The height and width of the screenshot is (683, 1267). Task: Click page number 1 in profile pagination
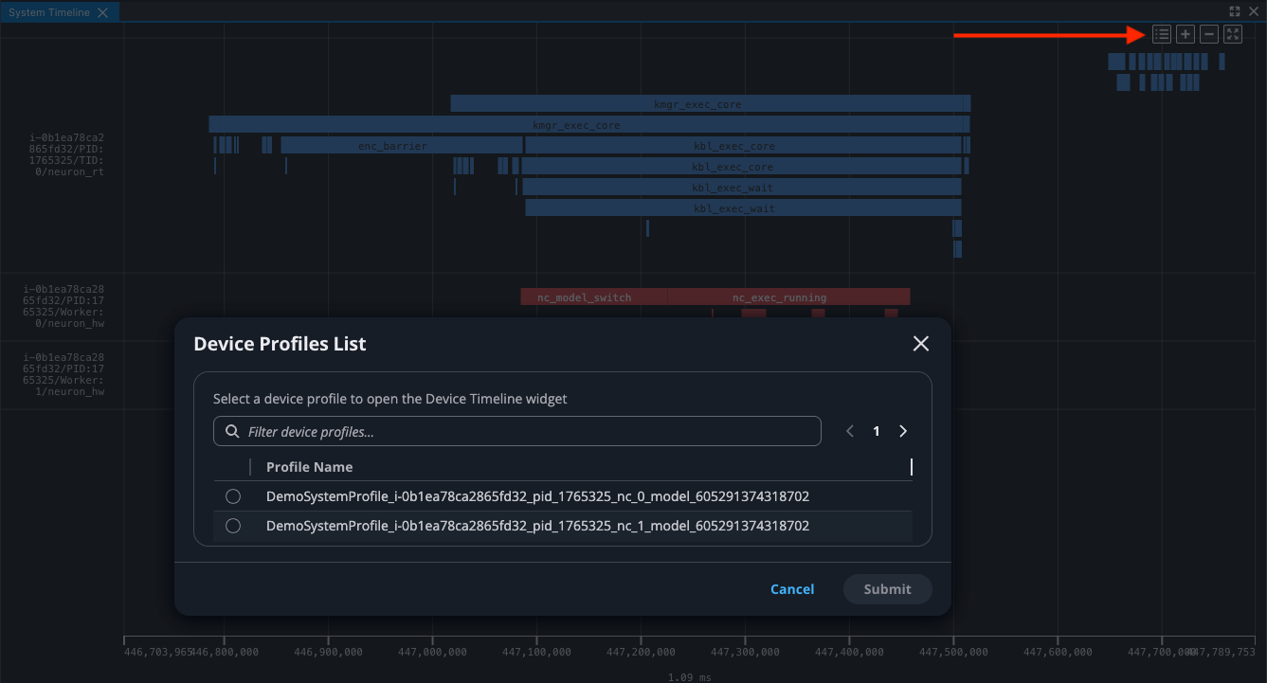[876, 430]
